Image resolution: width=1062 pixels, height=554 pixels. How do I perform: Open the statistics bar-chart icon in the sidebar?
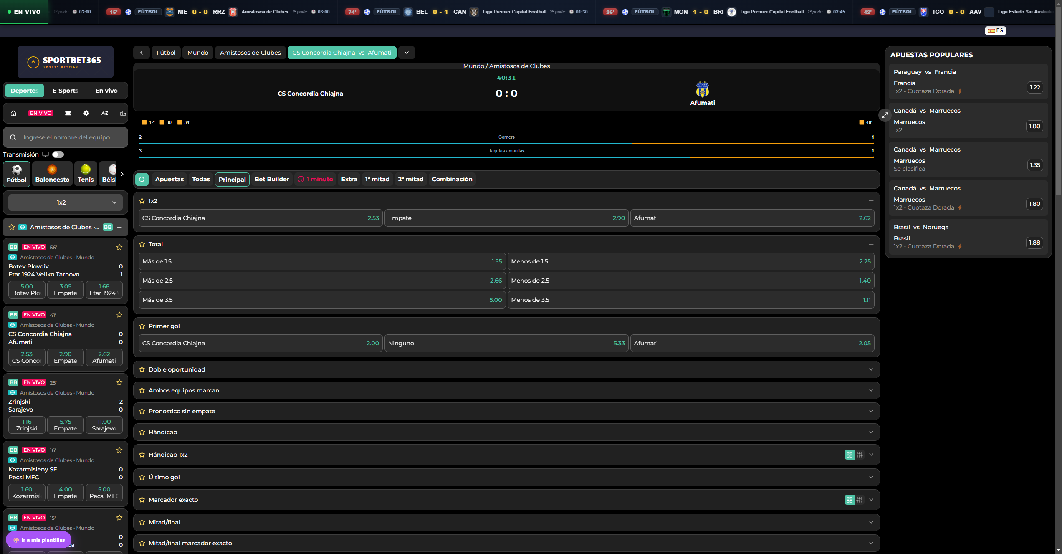123,113
